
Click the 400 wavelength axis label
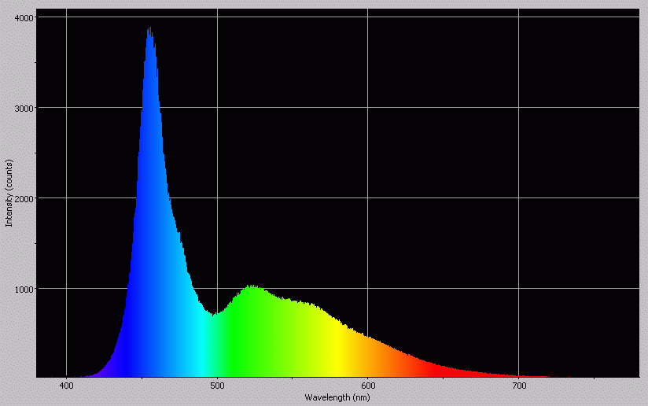point(67,386)
